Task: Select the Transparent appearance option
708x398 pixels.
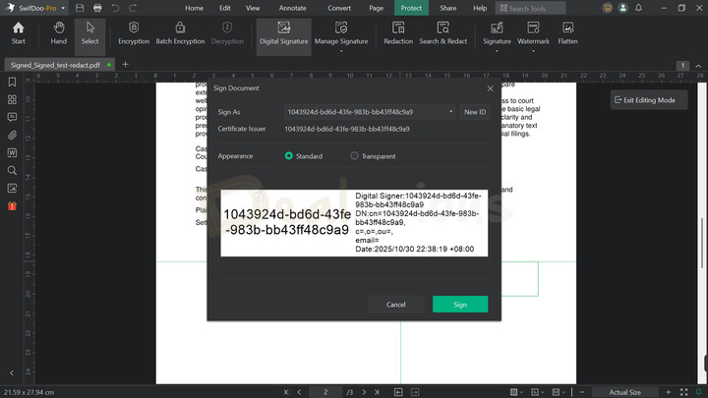Action: 354,155
